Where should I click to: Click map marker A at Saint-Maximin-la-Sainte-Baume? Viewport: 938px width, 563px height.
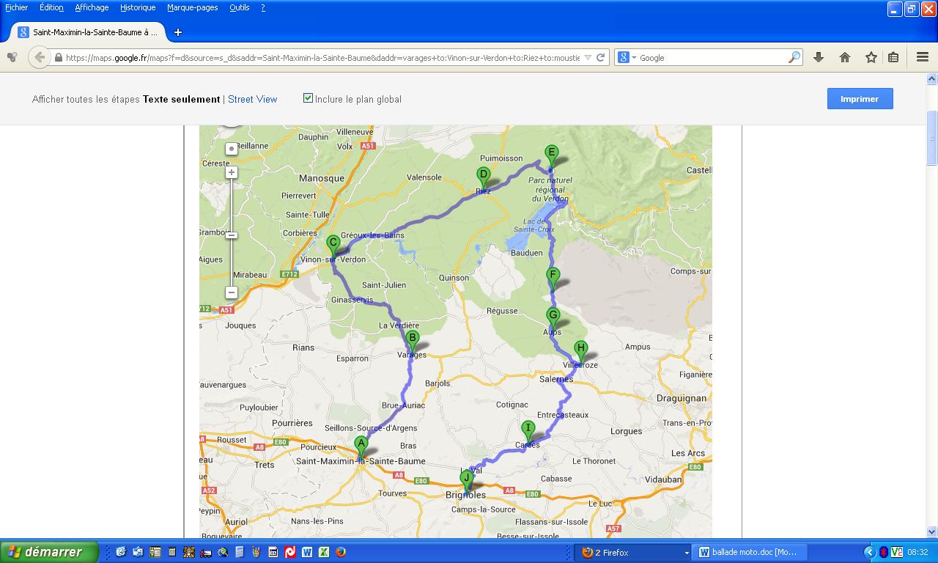(x=361, y=445)
